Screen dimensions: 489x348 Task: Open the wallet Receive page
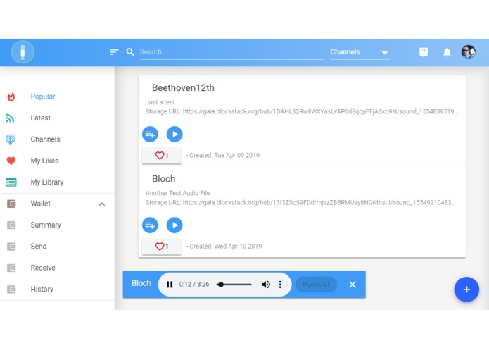click(x=43, y=268)
